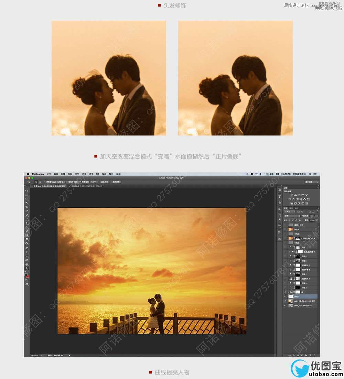Open the zoom tool preset picker arrow
The height and width of the screenshot is (379, 344).
32,182
